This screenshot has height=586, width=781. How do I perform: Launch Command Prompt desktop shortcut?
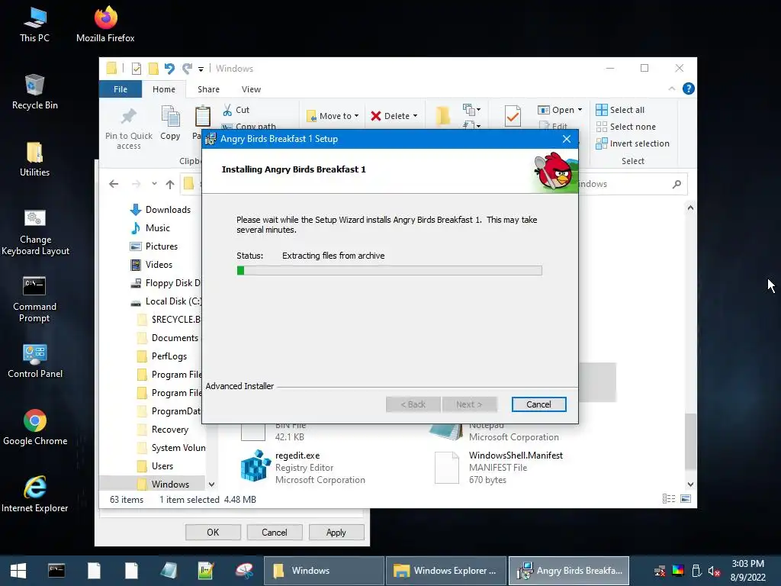(34, 299)
